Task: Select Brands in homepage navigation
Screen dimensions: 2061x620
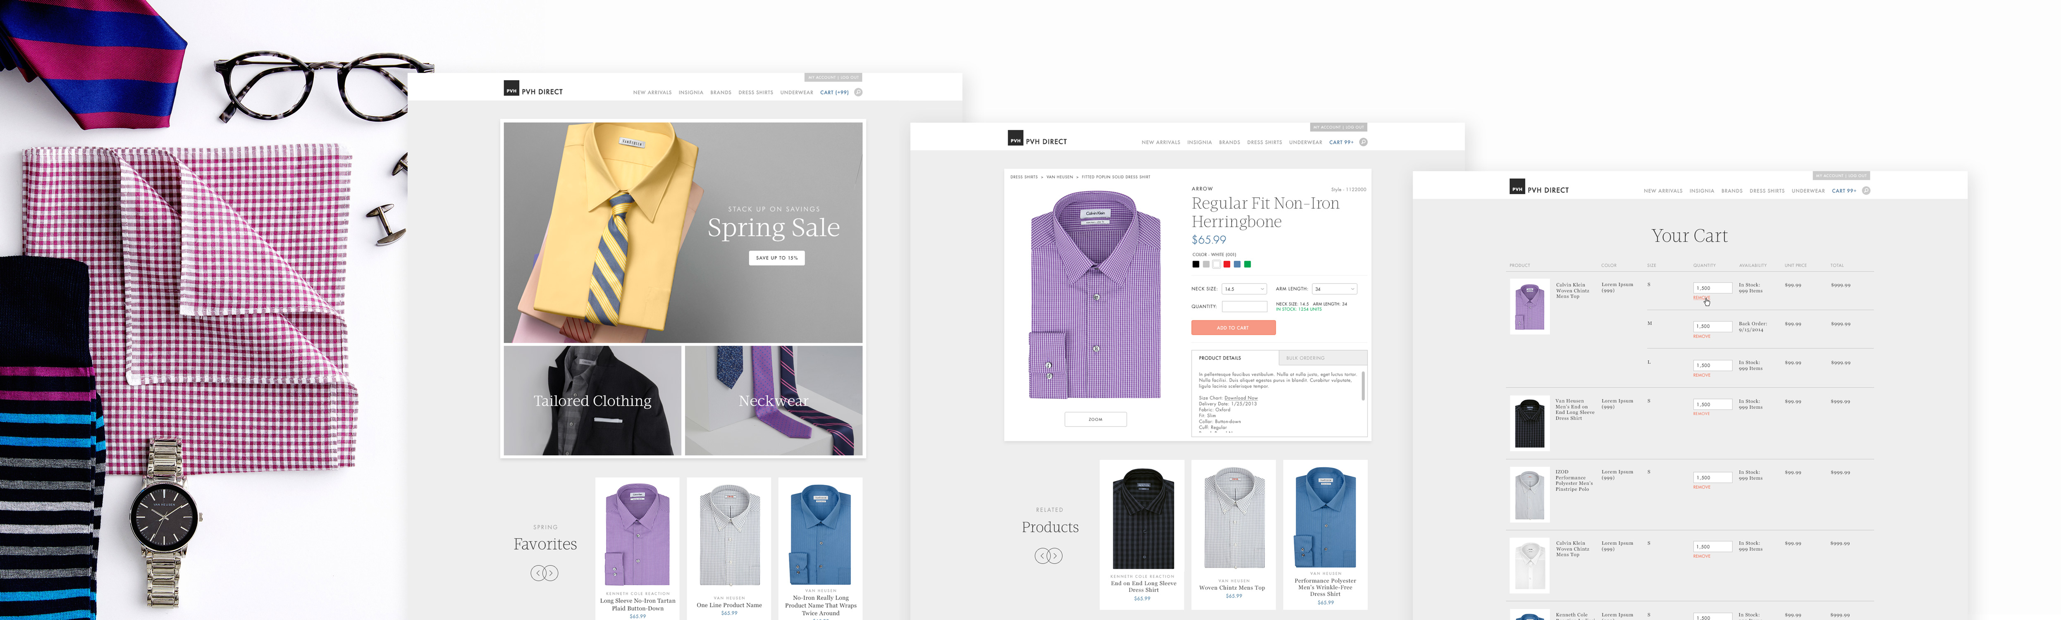Action: tap(720, 93)
